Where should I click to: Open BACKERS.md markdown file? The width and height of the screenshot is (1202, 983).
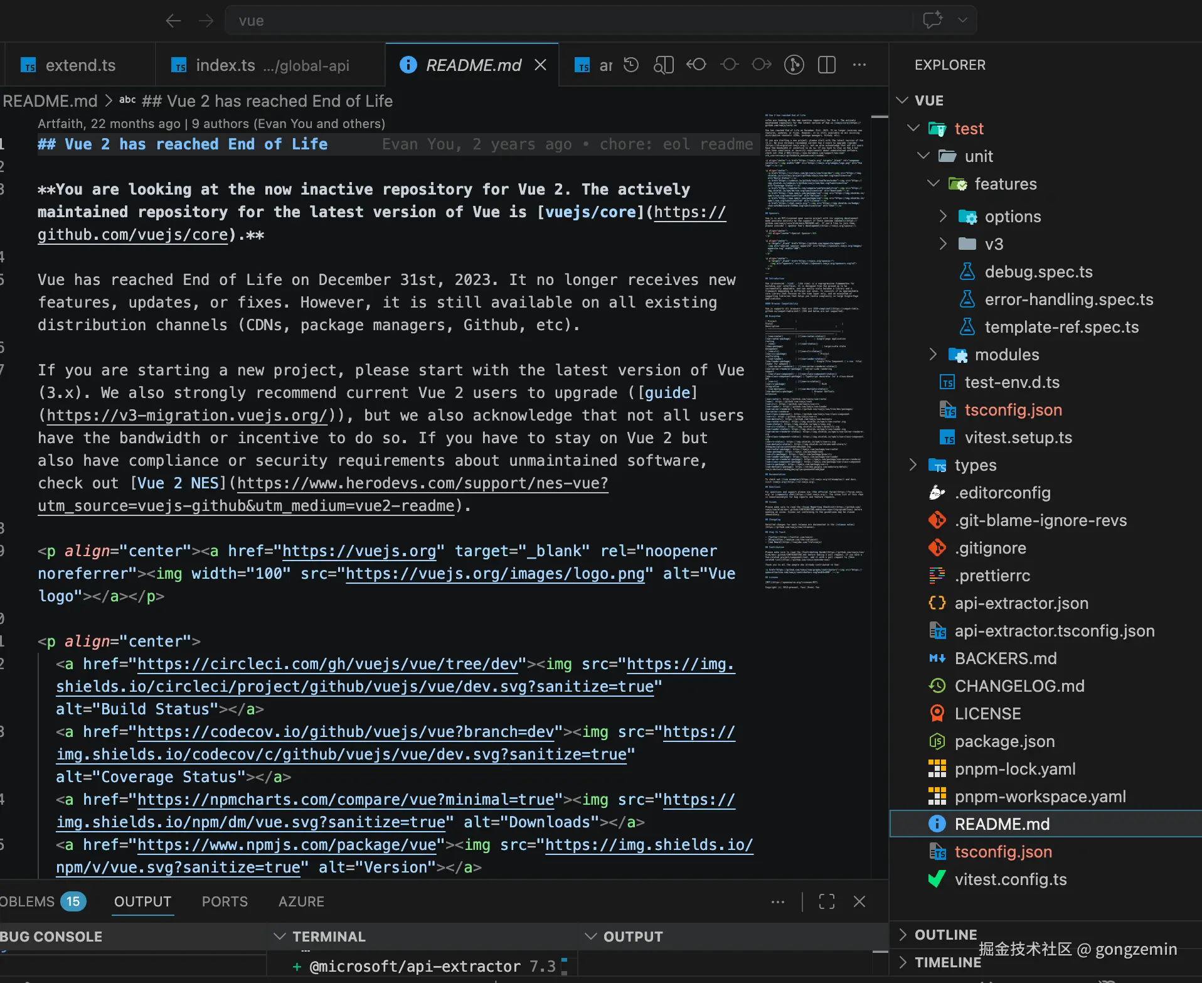point(1006,658)
